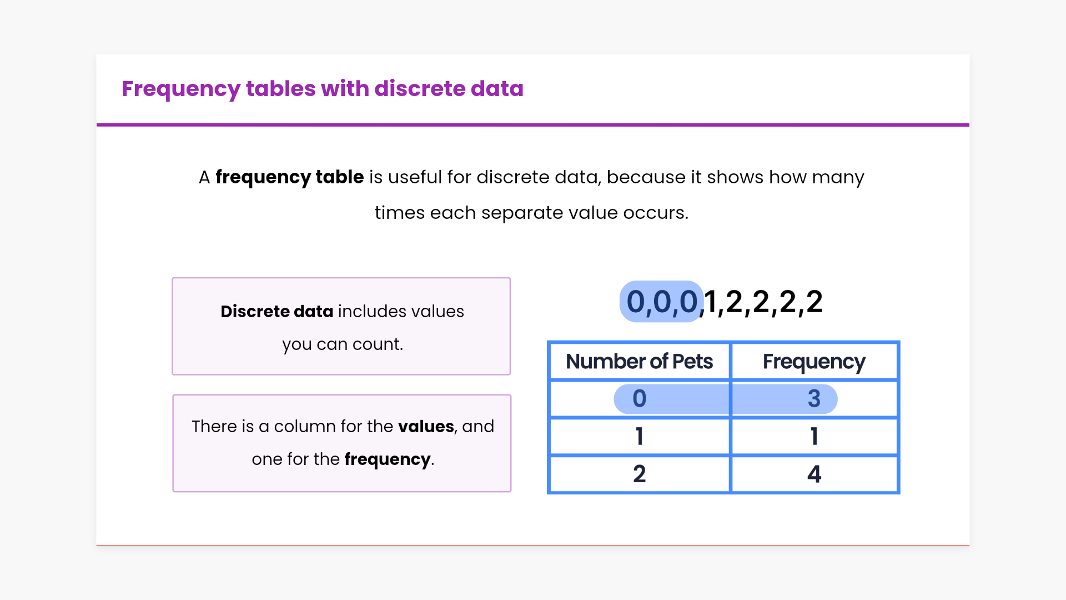
Task: Click the highlighted frequency 3 cell
Action: coord(814,399)
